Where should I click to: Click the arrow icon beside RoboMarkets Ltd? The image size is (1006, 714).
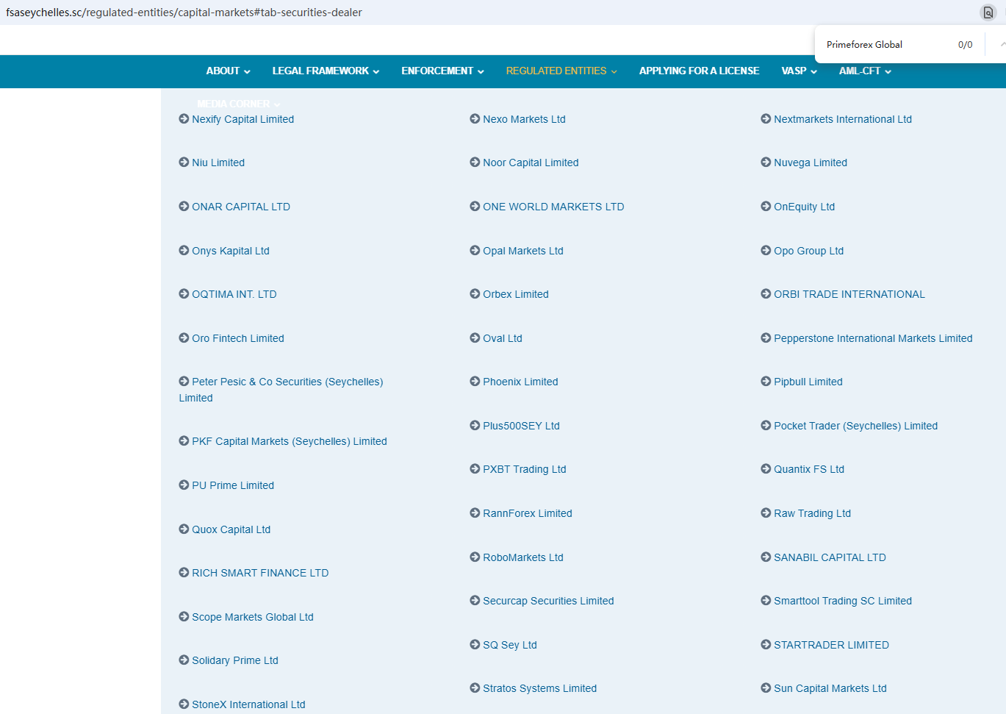[x=475, y=557]
